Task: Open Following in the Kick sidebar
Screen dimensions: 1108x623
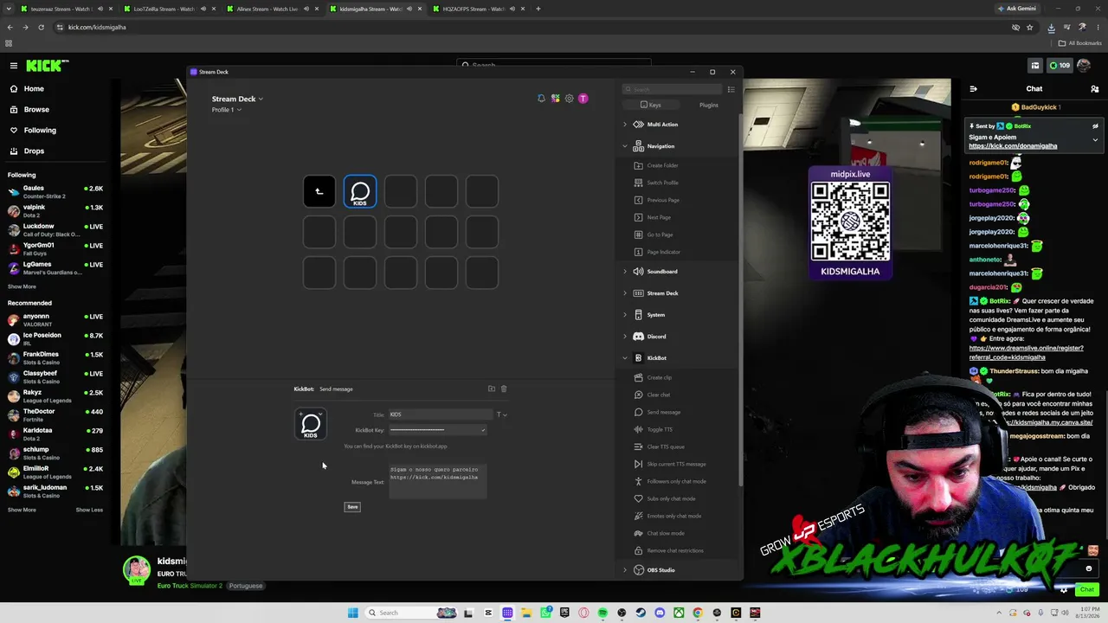Action: click(x=40, y=130)
